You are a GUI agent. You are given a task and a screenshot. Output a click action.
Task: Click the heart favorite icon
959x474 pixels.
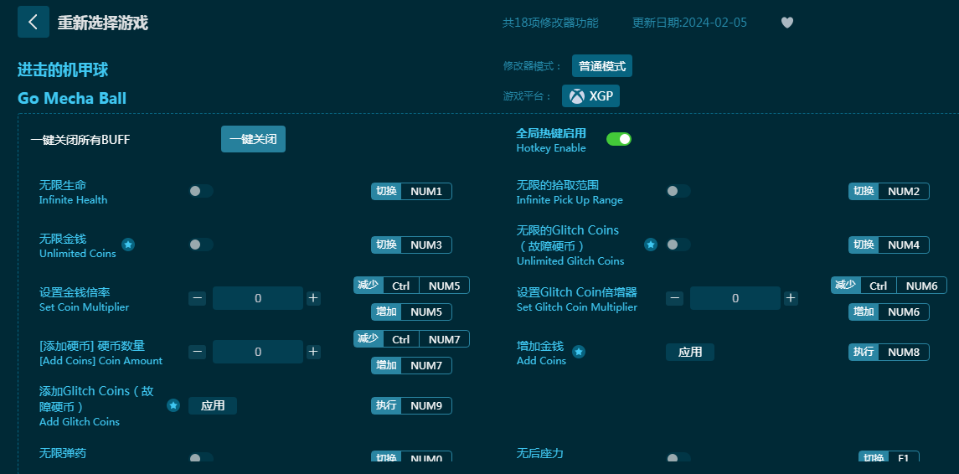(x=786, y=23)
